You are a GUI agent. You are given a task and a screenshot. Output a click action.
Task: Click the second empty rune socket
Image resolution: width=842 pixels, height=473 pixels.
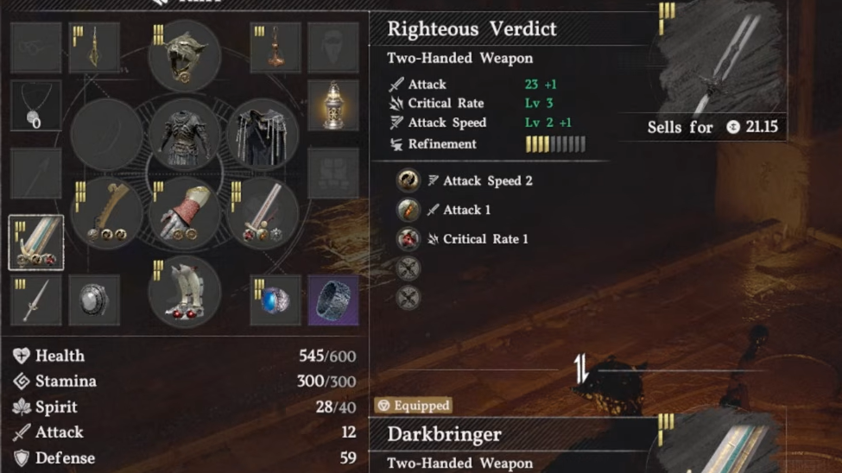pos(408,297)
